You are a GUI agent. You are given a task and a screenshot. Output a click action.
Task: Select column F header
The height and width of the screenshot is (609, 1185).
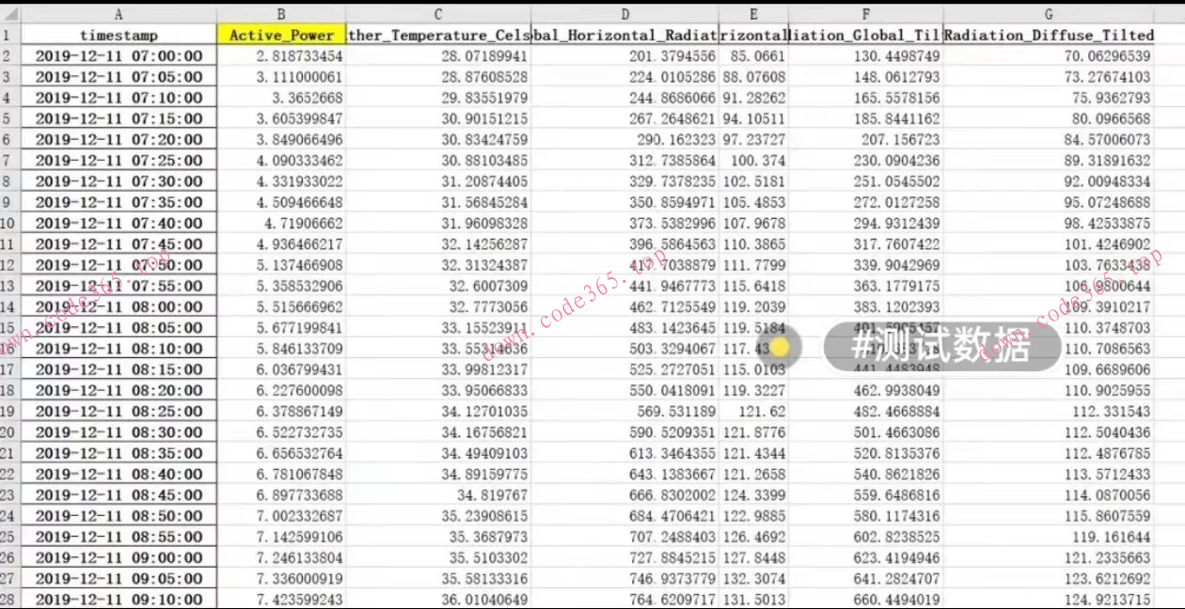[x=865, y=14]
